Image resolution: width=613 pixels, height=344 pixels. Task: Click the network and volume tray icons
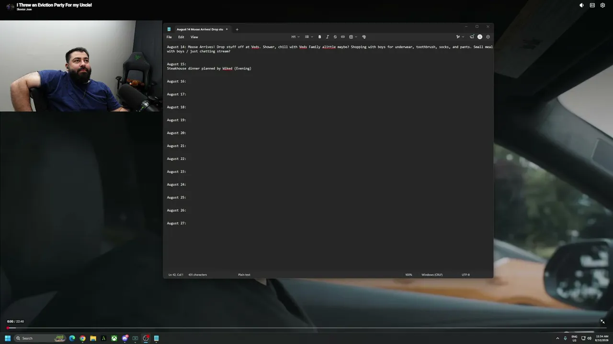[x=586, y=338]
